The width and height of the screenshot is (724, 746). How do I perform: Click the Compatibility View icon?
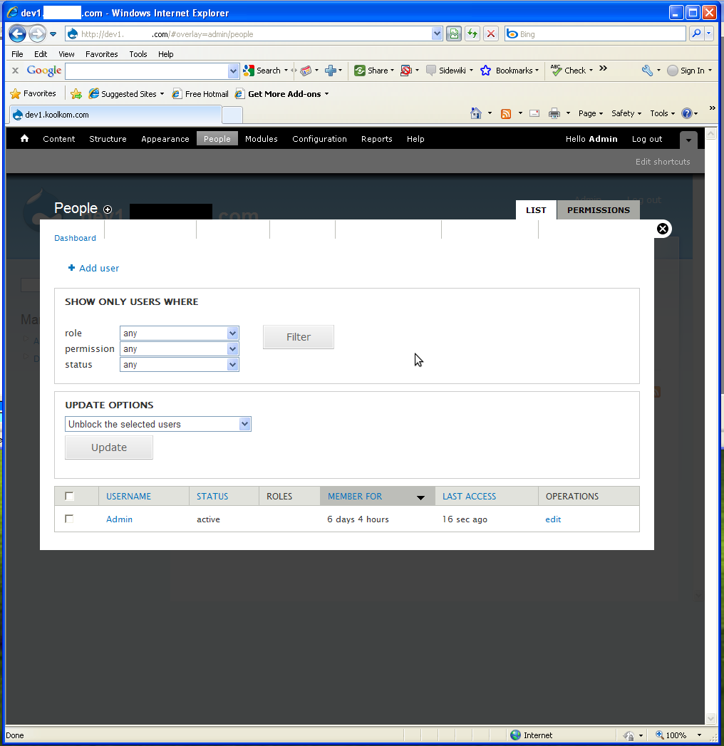tap(454, 33)
